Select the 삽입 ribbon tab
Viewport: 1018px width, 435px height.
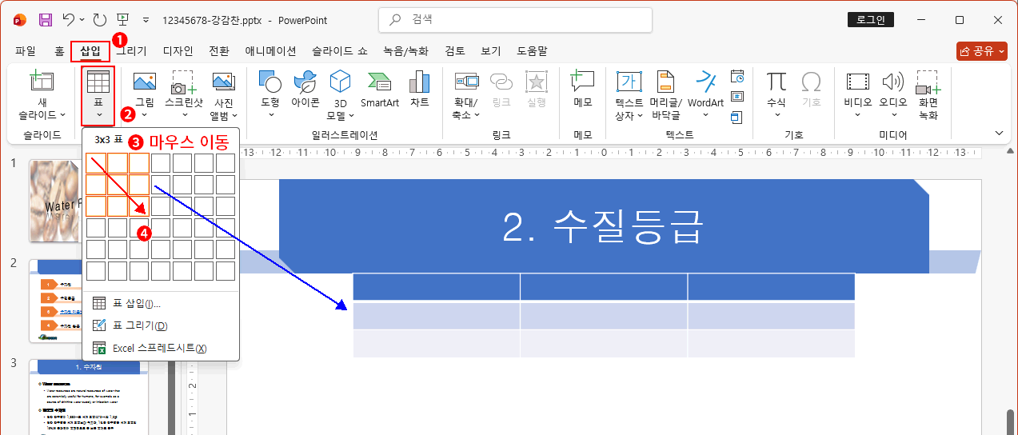click(x=90, y=51)
